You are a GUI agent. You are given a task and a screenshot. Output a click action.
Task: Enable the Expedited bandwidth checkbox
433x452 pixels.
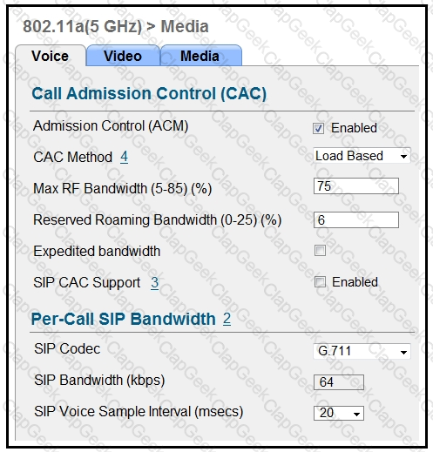(x=320, y=250)
